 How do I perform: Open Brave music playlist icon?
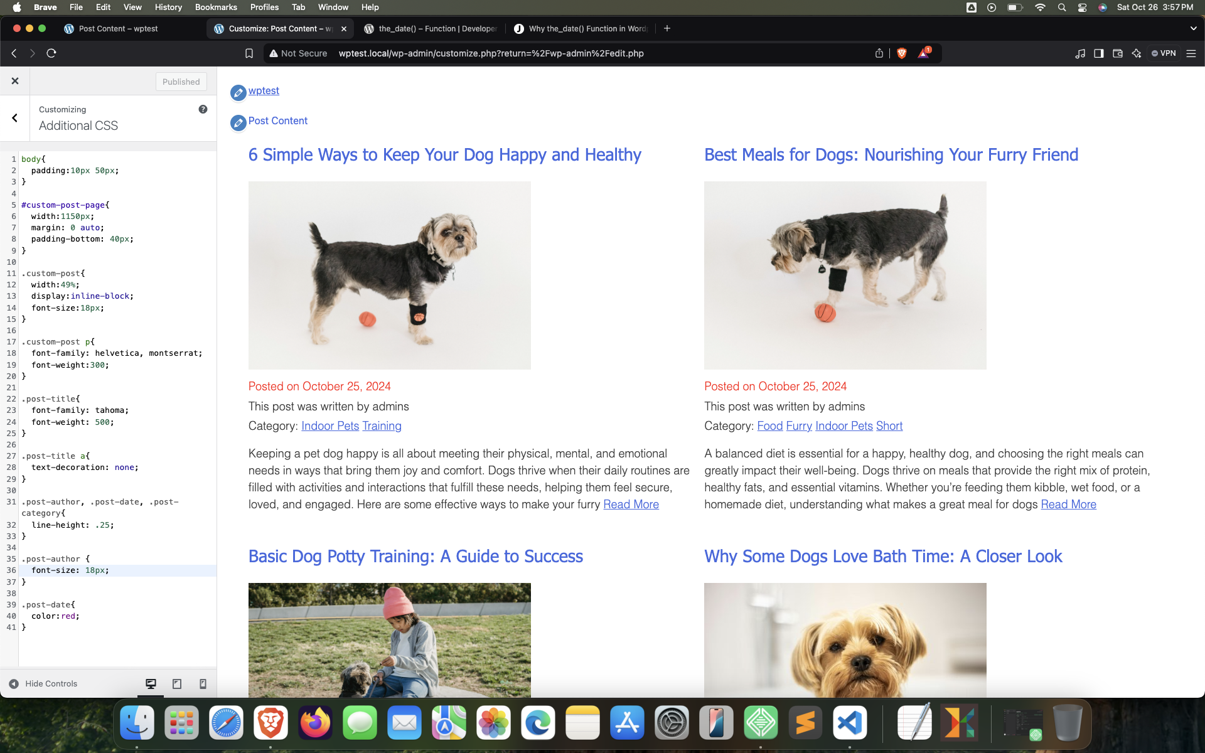coord(1080,53)
